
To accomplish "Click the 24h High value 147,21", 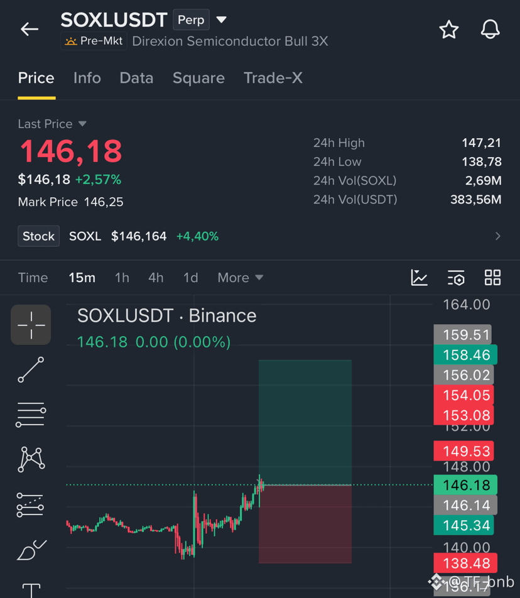I will click(x=482, y=143).
